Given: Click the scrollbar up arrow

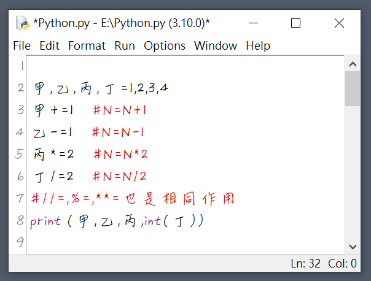Looking at the screenshot, I should pyautogui.click(x=353, y=64).
